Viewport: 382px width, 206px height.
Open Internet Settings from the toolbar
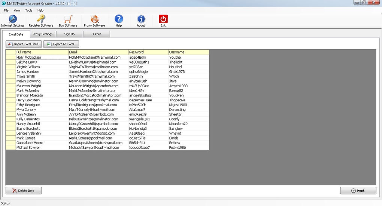click(13, 21)
